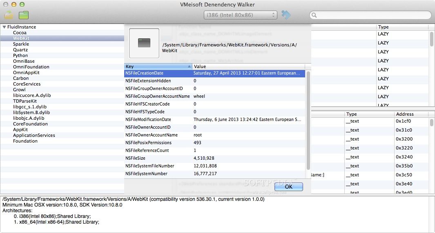Image resolution: width=435 pixels, height=233 pixels.
Task: Click the OK button to dismiss sheet
Action: click(x=288, y=187)
